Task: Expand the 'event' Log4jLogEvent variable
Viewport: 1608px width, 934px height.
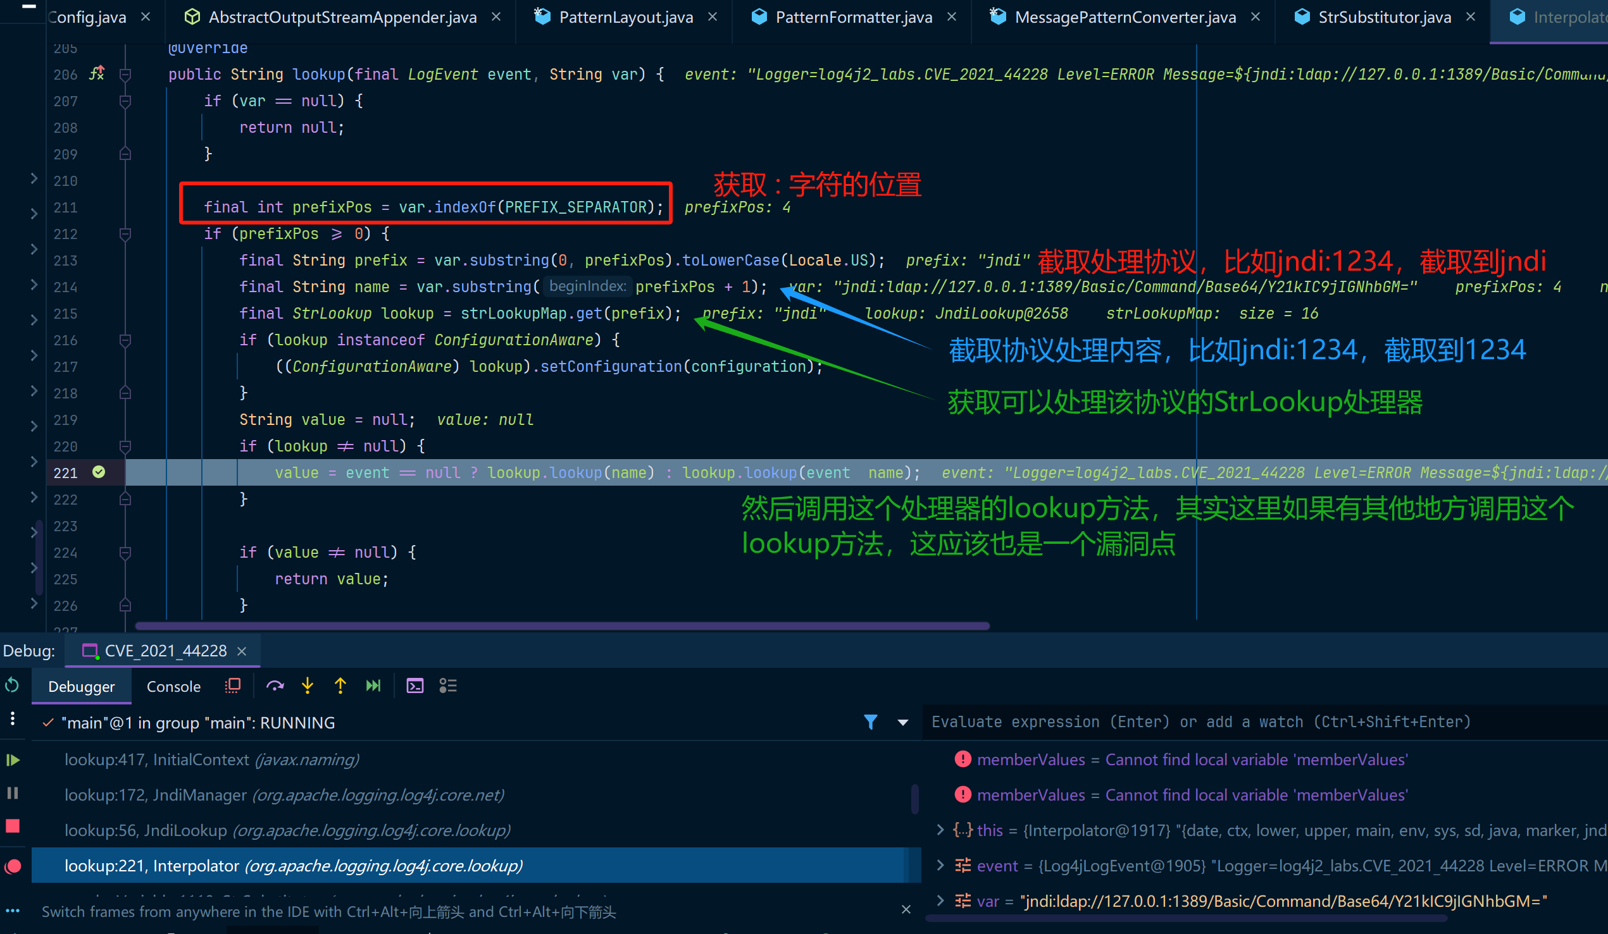Action: [x=940, y=865]
